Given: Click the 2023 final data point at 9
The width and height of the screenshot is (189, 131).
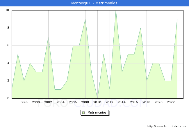Looking at the screenshot, I should point(177,19).
